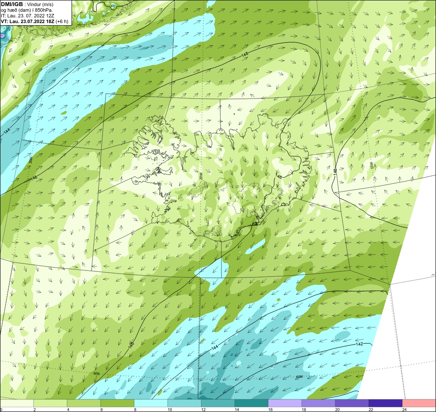
Task: Select the light teal 10–12 m/s legend swatch
Action: click(x=184, y=403)
